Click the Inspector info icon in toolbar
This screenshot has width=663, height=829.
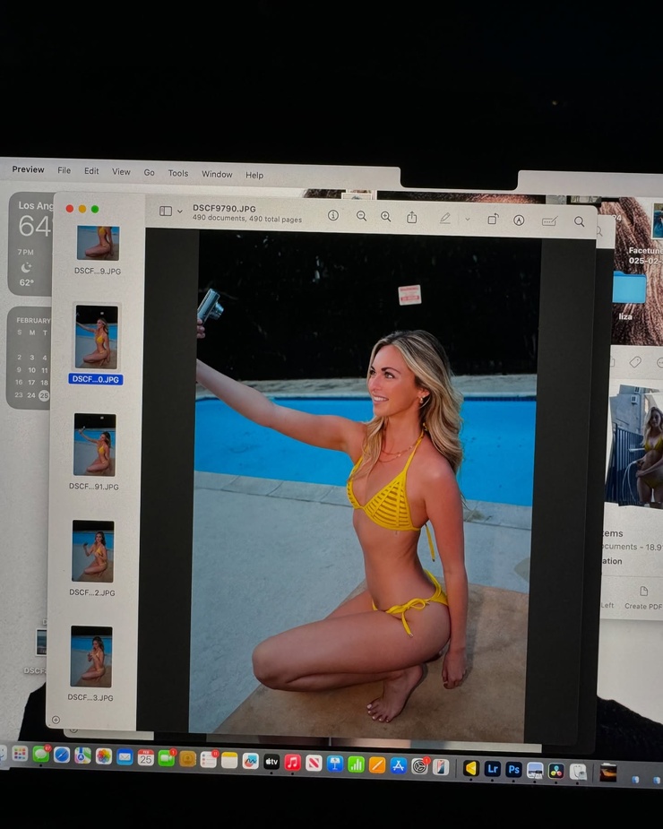pyautogui.click(x=333, y=216)
